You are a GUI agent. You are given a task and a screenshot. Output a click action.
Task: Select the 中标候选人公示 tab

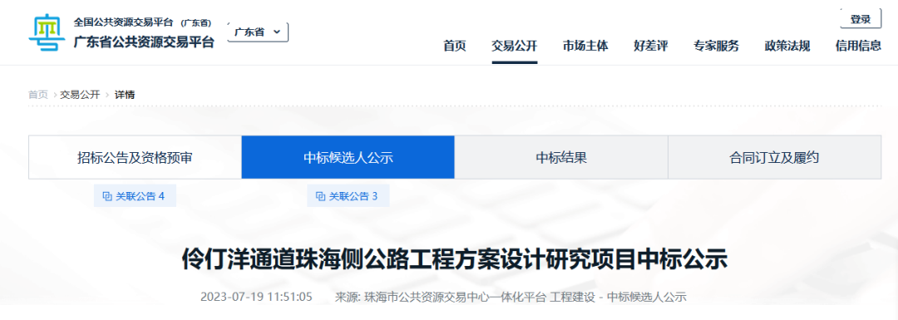[348, 157]
